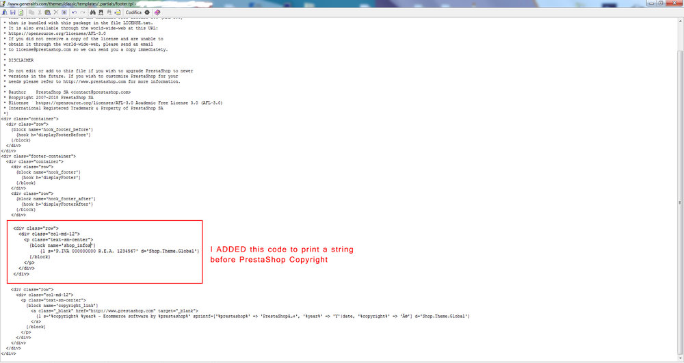Open the help book icon

point(157,12)
